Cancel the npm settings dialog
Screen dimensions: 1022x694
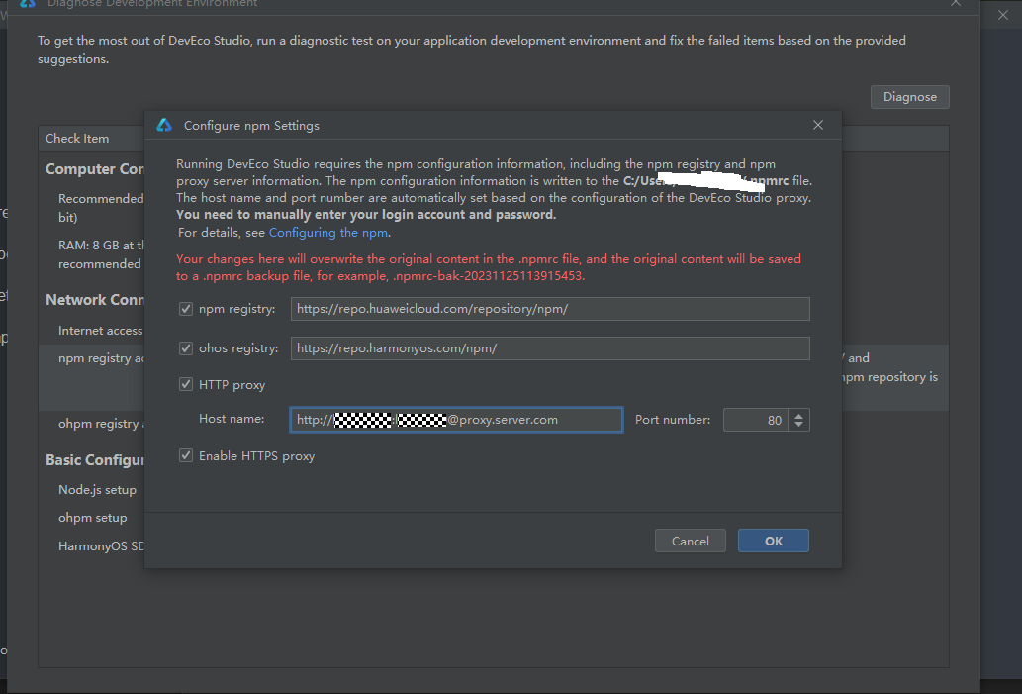point(691,541)
